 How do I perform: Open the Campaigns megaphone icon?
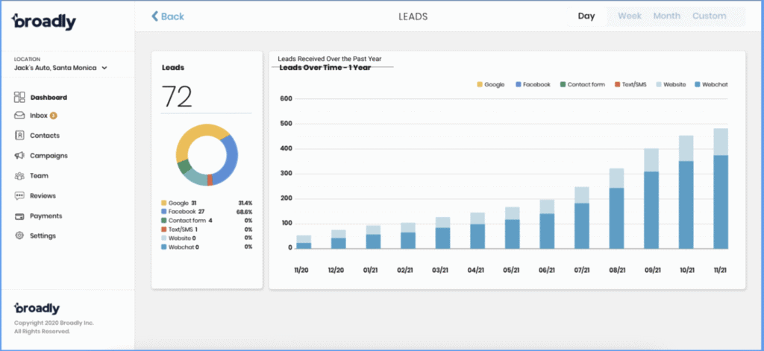tap(19, 156)
